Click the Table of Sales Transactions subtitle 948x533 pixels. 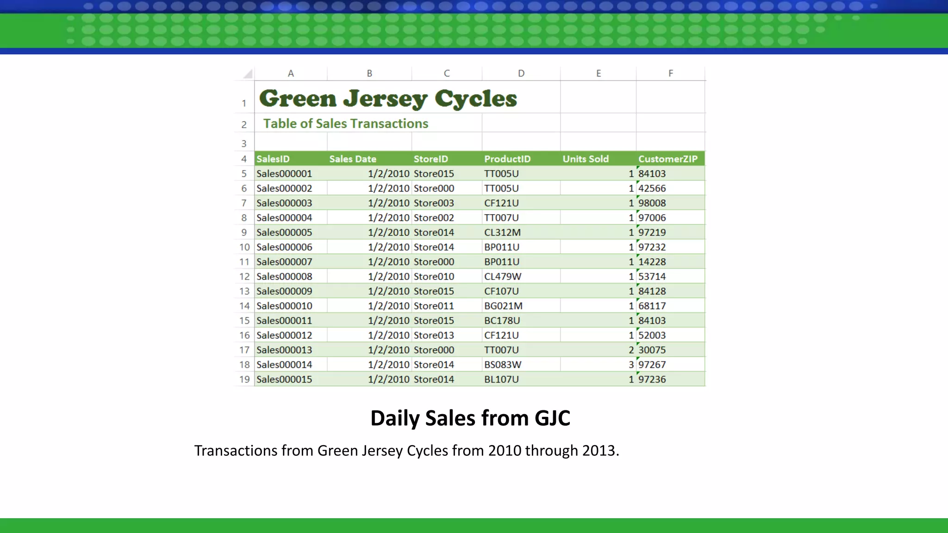point(346,124)
